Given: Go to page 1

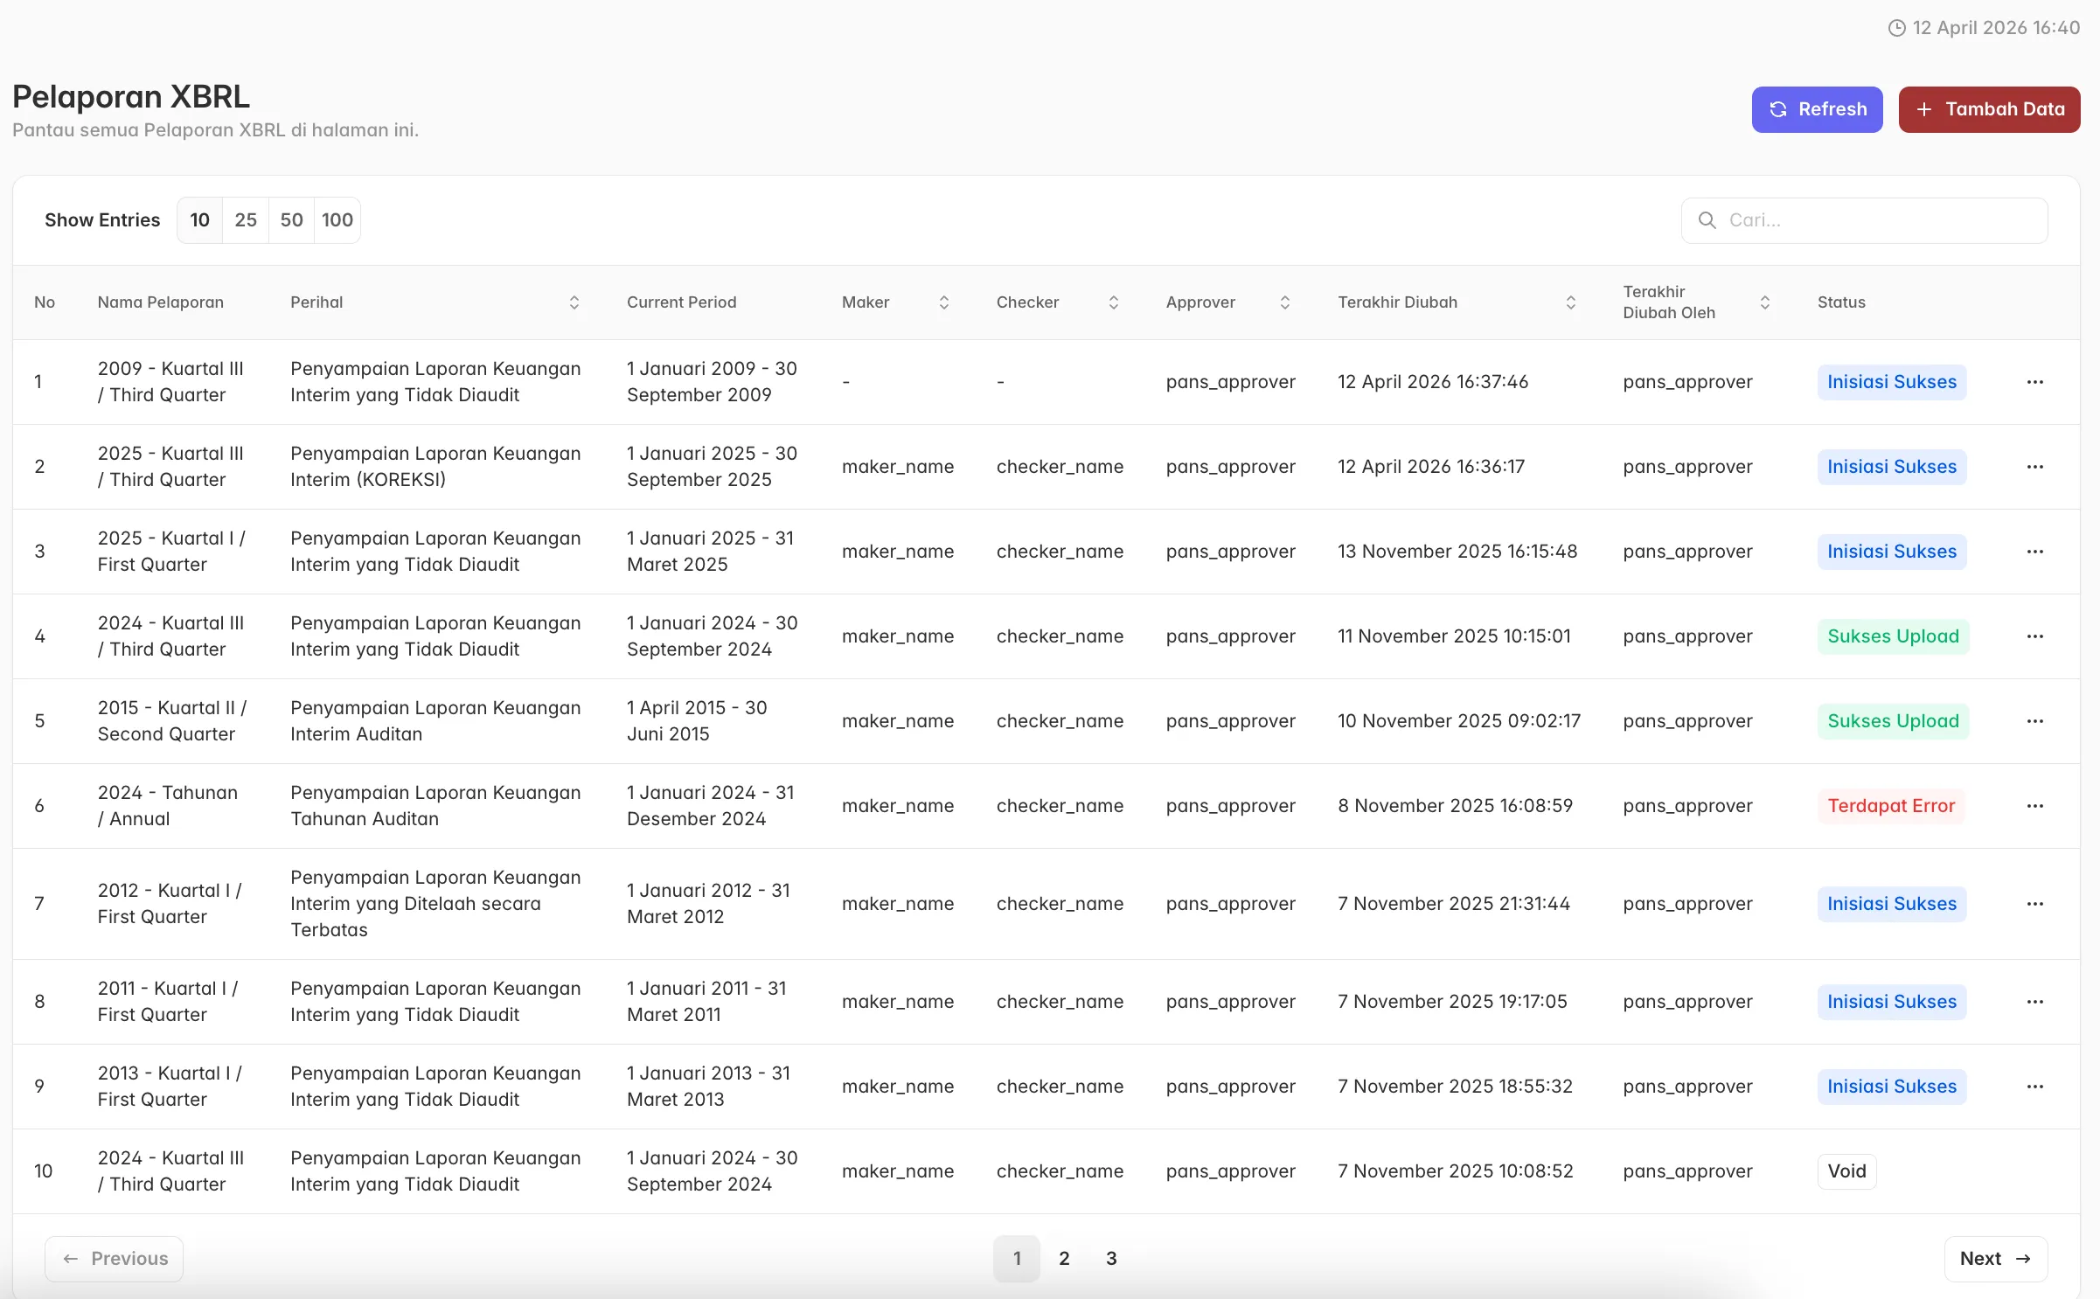Looking at the screenshot, I should tap(1017, 1259).
